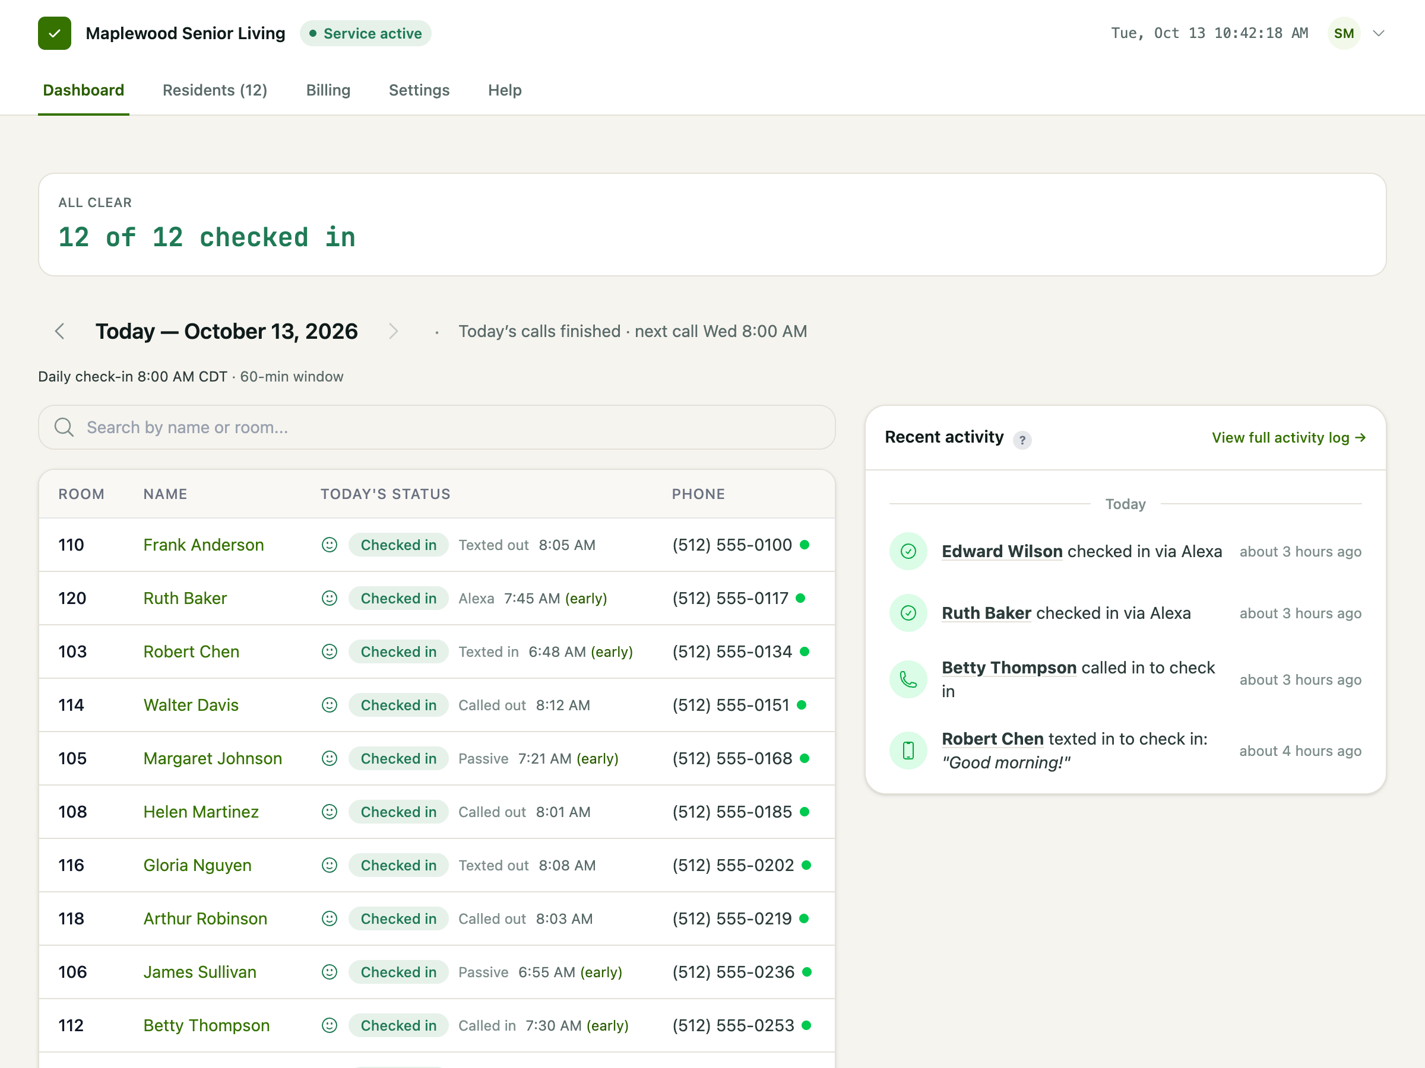Click the Service active status badge

pyautogui.click(x=366, y=33)
